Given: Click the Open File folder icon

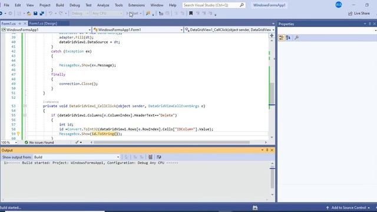Looking at the screenshot, I should tap(29, 14).
